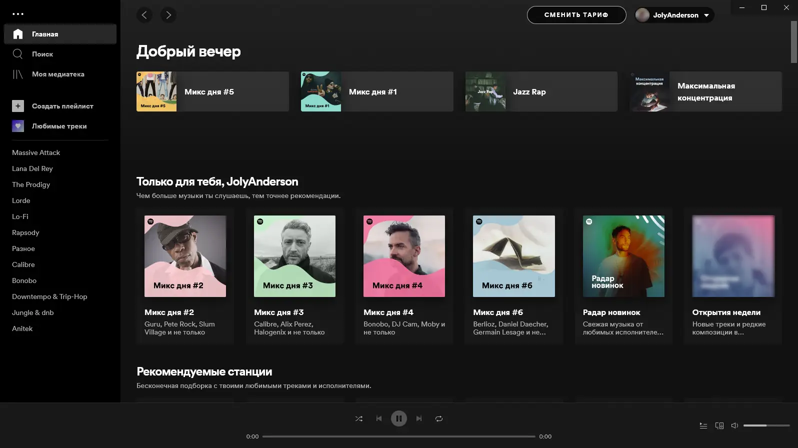
Task: Click the Search magnifier icon
Action: point(18,54)
